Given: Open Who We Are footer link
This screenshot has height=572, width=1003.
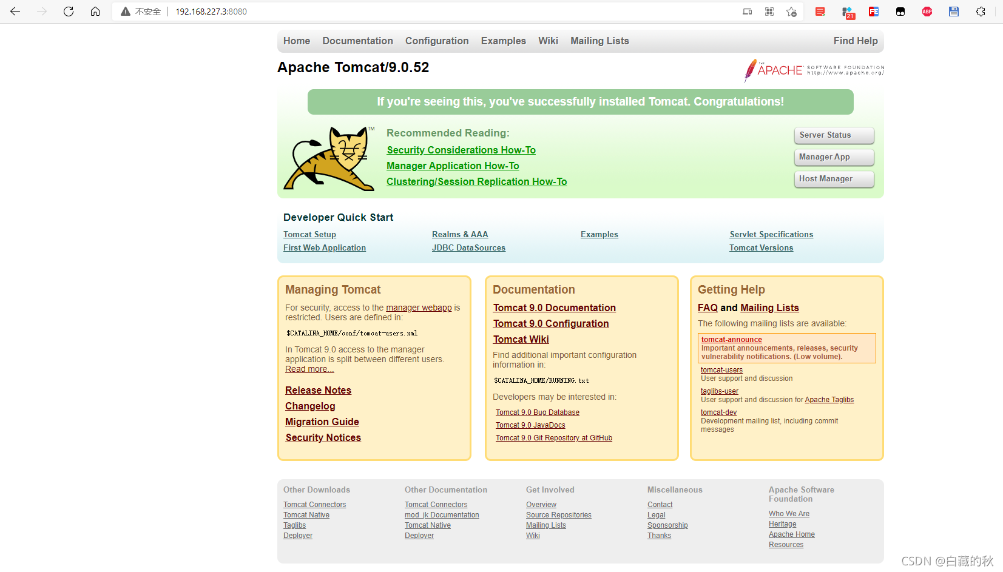Looking at the screenshot, I should [789, 514].
